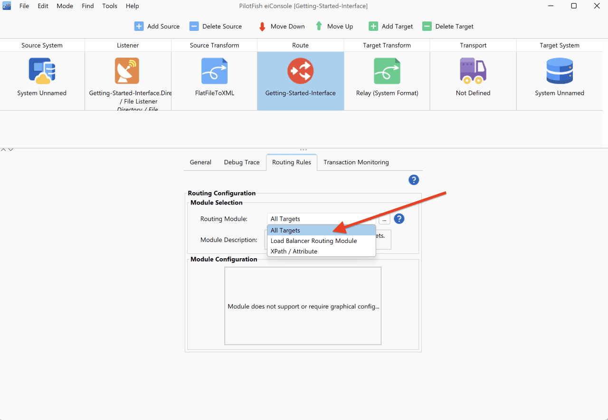The width and height of the screenshot is (608, 420).
Task: Open the Help menu
Action: click(133, 6)
